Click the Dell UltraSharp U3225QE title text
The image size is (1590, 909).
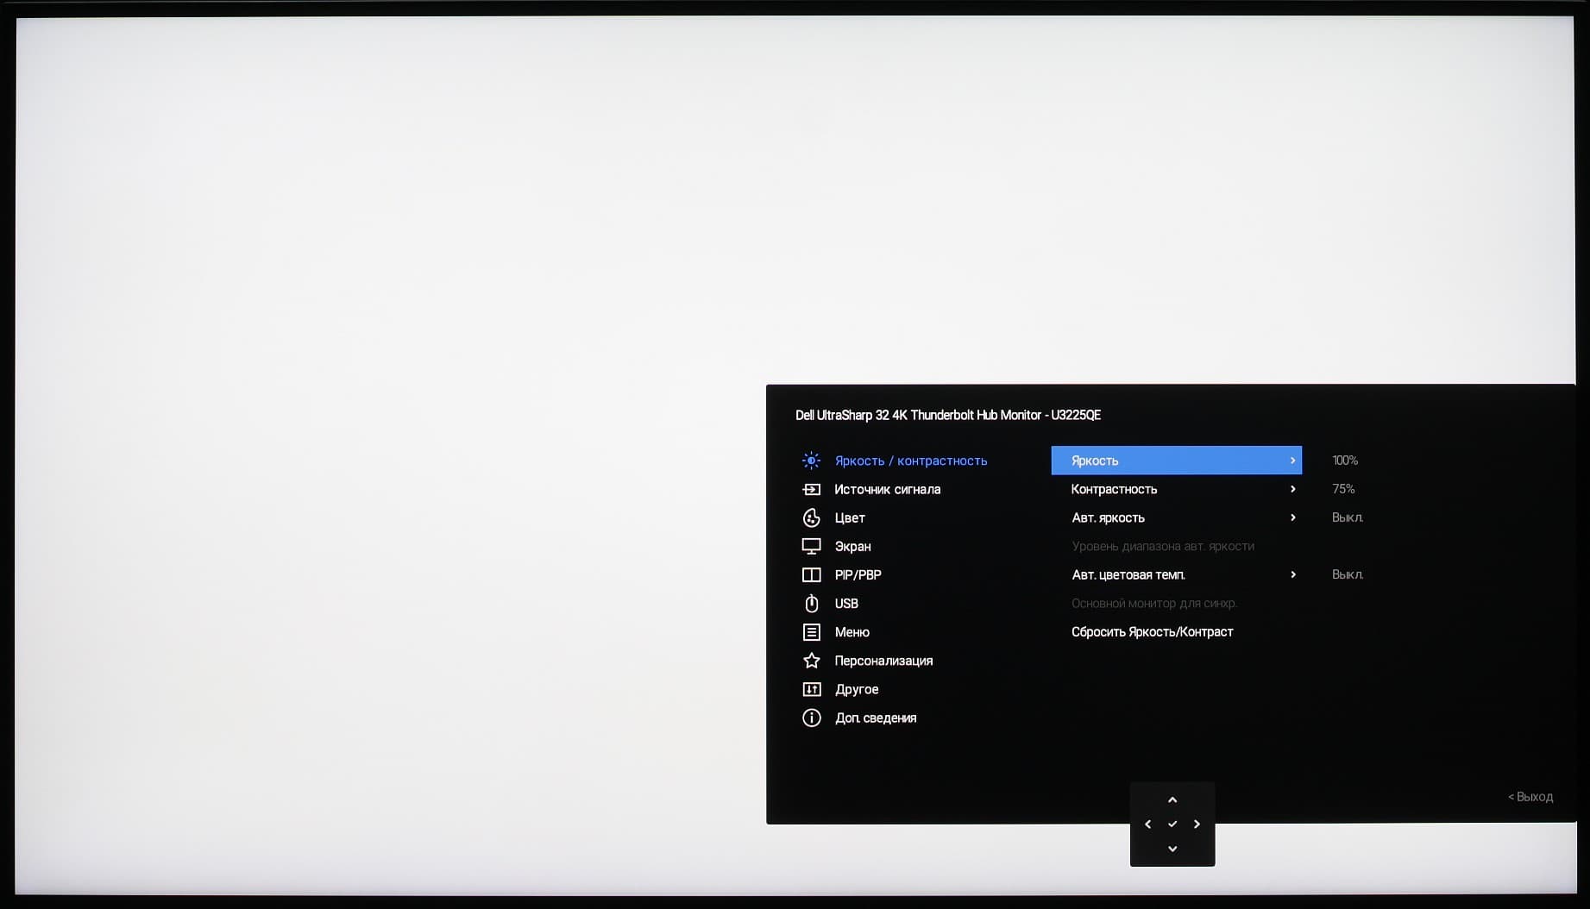click(x=947, y=415)
